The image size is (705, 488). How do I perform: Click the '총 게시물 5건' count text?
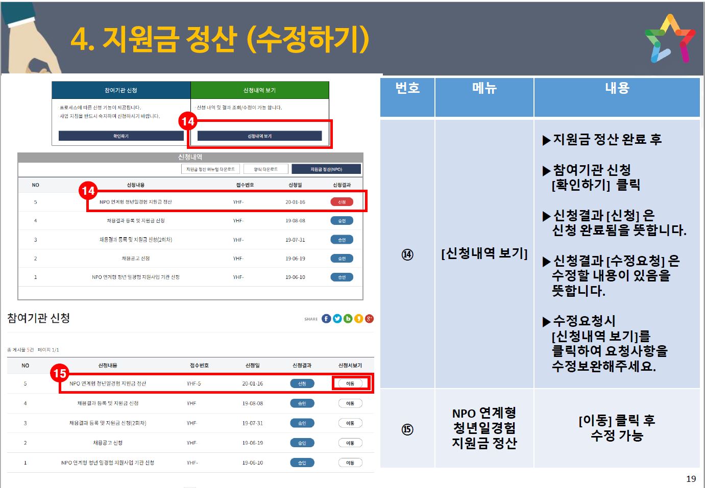click(20, 350)
